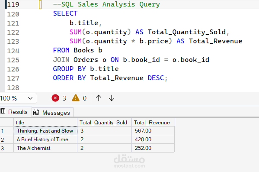This screenshot has width=259, height=172.
Task: Click quantity cell 3 for Thinking, Fast and Slow
Action: [x=104, y=131]
